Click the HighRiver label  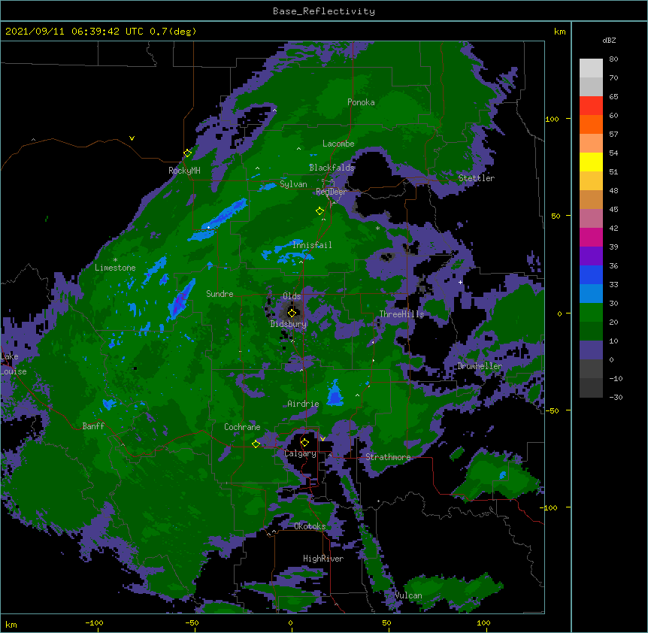tap(323, 559)
